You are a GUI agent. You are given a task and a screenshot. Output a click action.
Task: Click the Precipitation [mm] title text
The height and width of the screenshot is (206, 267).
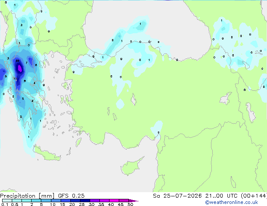[27, 196]
